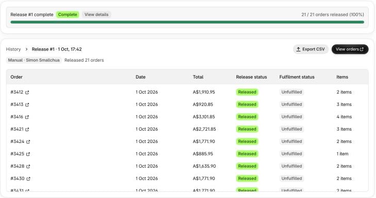Viewport: 376px width, 198px height.
Task: Open order #3412 link
Action: [17, 92]
